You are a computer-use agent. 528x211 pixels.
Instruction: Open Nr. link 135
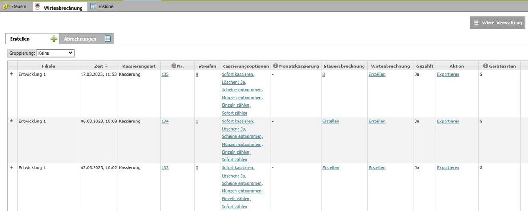coord(165,74)
